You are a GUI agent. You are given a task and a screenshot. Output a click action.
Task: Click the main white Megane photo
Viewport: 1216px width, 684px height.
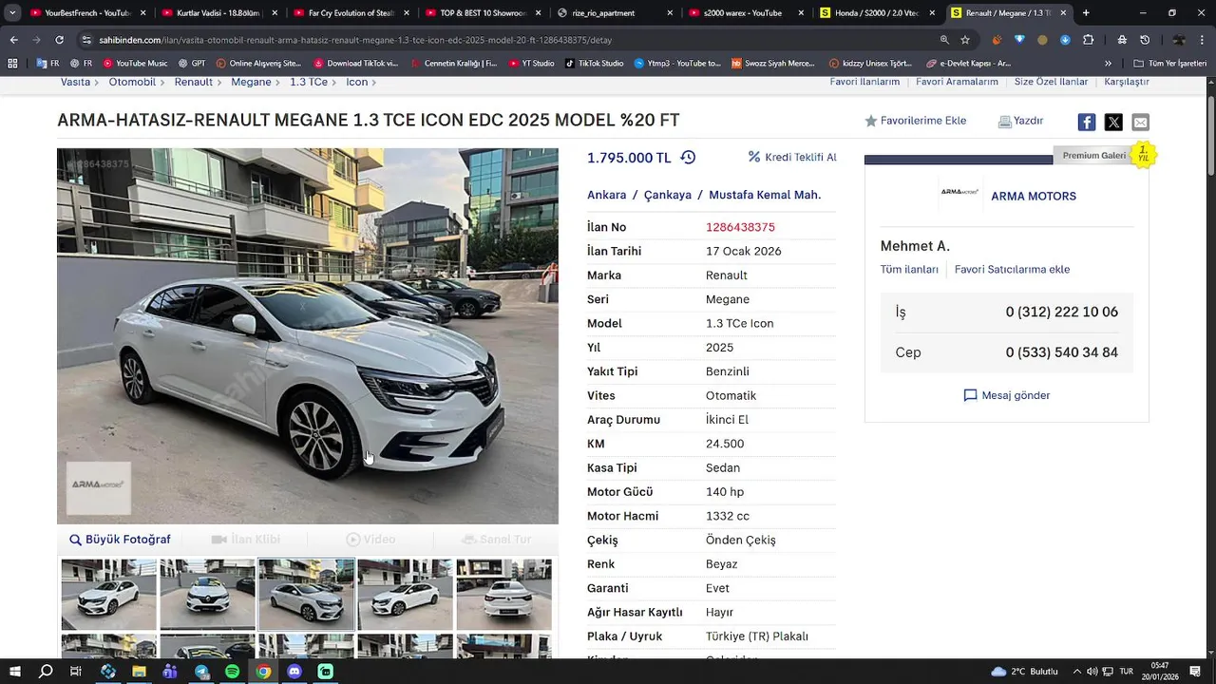click(x=308, y=335)
